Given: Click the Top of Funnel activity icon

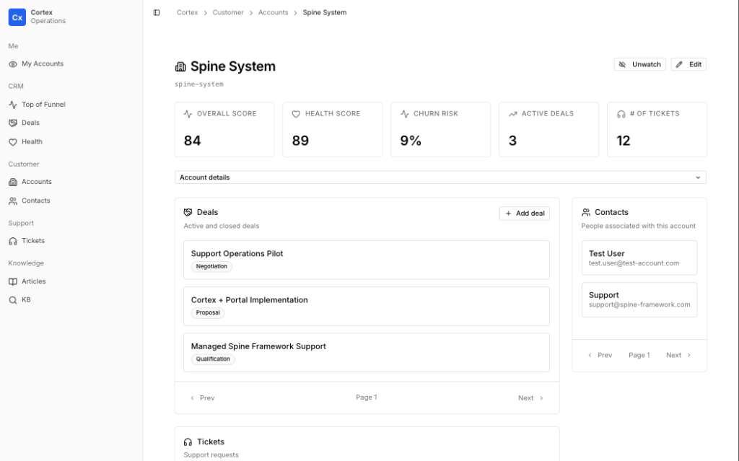Looking at the screenshot, I should 13,105.
